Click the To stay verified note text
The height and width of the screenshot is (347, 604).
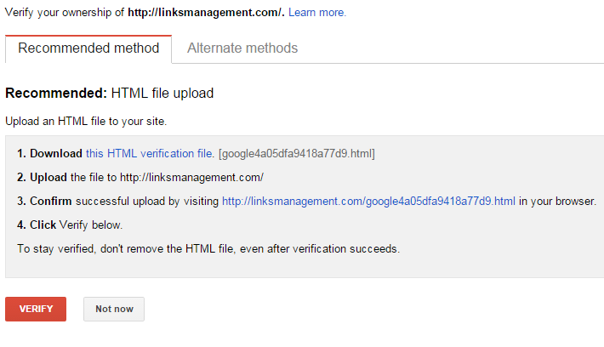tap(208, 249)
